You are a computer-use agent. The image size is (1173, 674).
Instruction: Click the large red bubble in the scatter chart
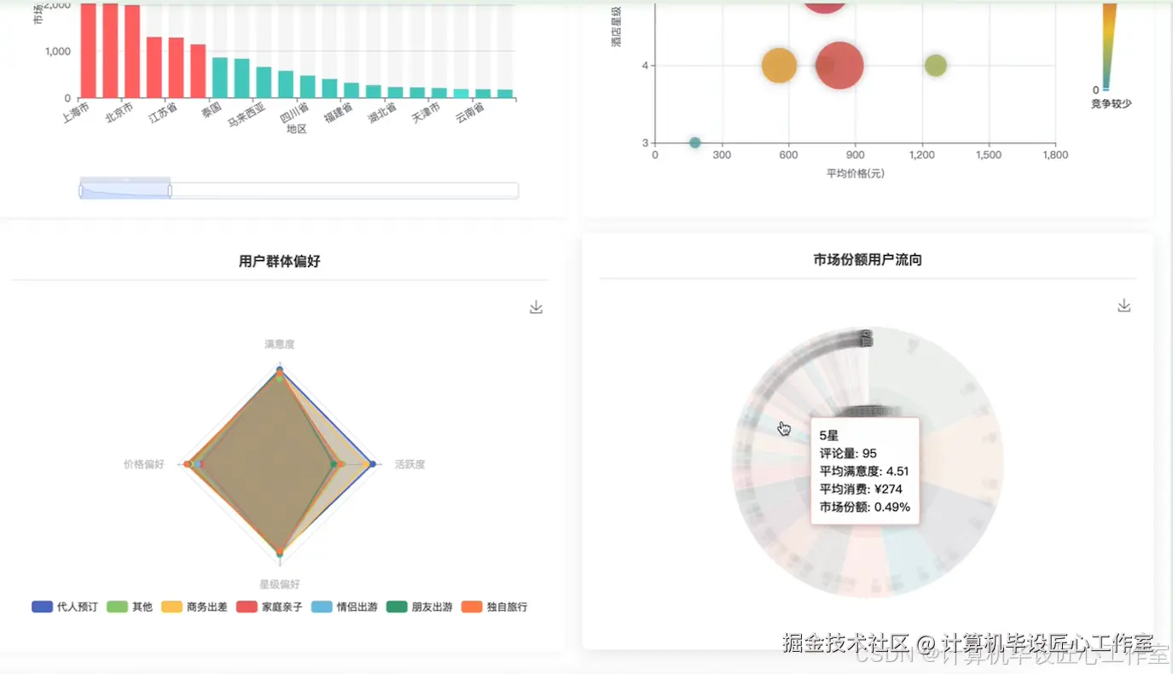point(839,64)
